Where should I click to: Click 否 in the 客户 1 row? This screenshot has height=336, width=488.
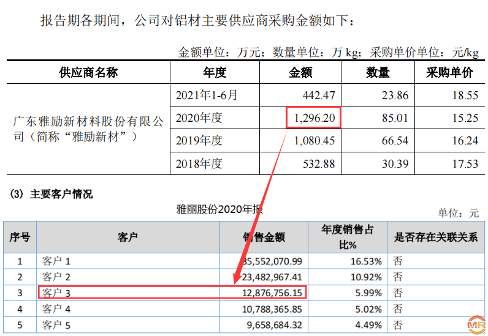click(398, 261)
